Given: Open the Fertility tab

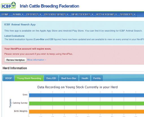Looking at the screenshot, I should pyautogui.click(x=97, y=78).
